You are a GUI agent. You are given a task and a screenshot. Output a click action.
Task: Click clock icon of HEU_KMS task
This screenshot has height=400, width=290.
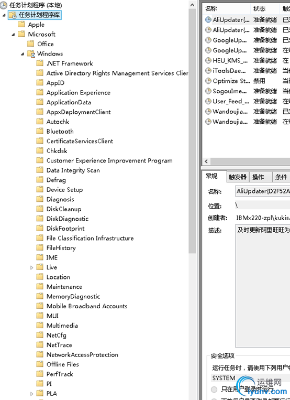point(208,60)
